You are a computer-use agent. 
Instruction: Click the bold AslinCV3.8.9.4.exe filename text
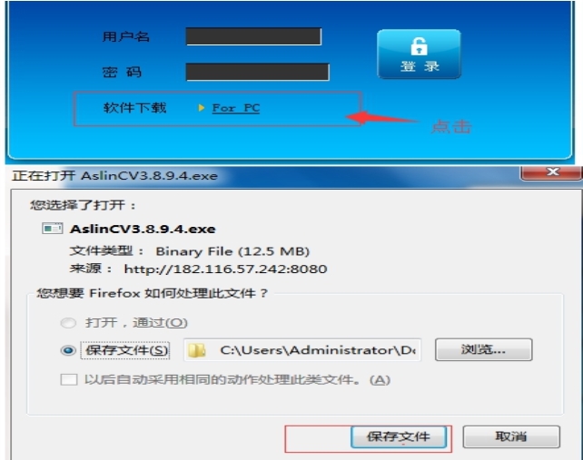143,229
